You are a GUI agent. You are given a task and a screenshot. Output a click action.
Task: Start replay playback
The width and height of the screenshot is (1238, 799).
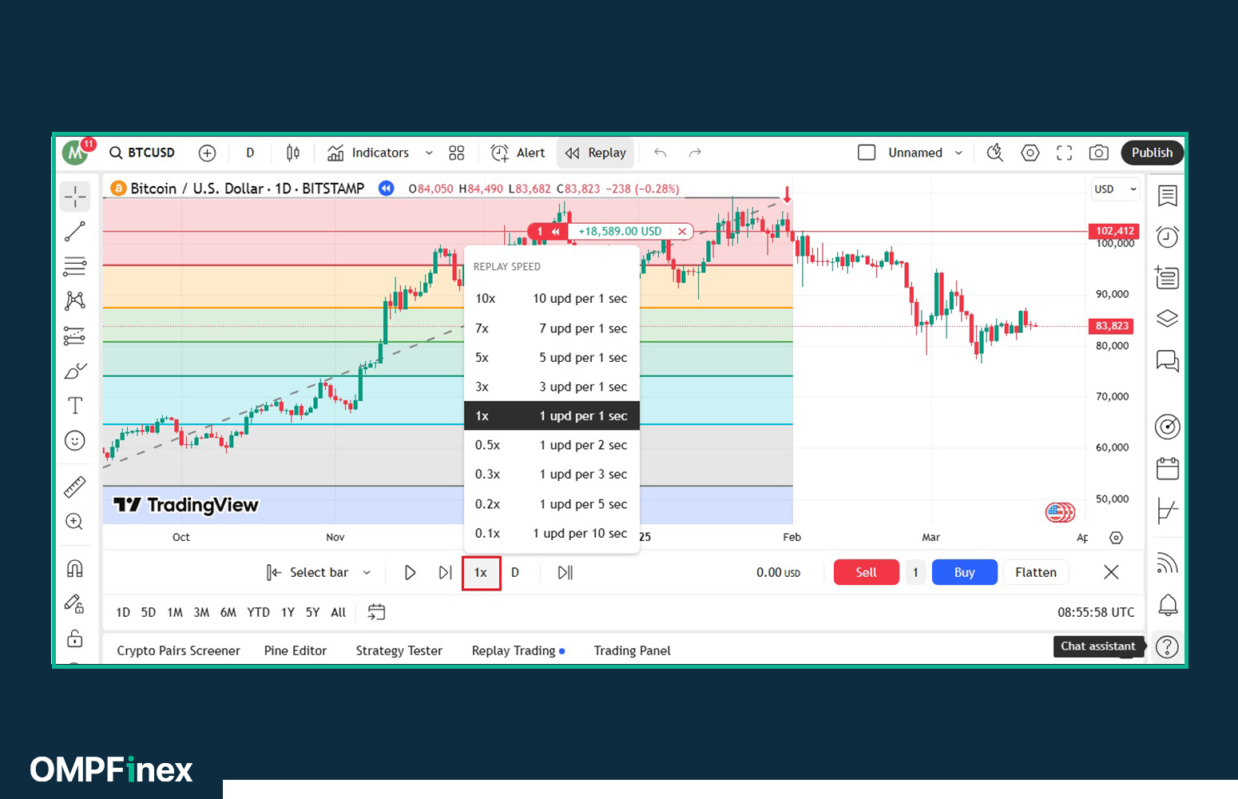(x=410, y=572)
